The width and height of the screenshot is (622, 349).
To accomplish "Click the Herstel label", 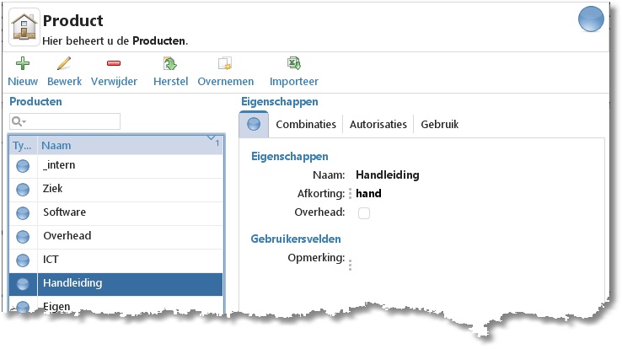I will (170, 81).
